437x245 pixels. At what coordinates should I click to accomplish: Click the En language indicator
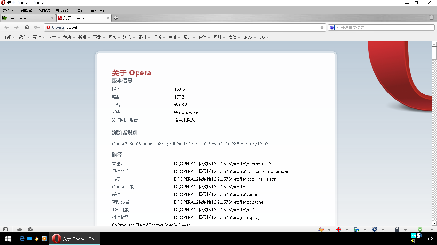[x=413, y=235]
